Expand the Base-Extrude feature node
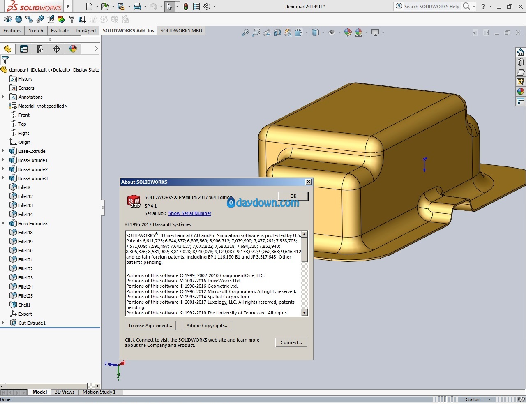The width and height of the screenshot is (526, 404). point(3,151)
